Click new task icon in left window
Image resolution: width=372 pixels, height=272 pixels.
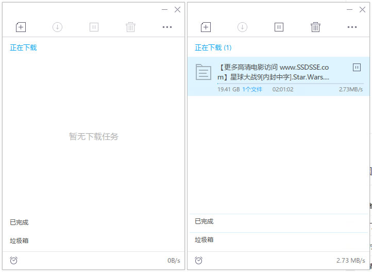pyautogui.click(x=21, y=27)
